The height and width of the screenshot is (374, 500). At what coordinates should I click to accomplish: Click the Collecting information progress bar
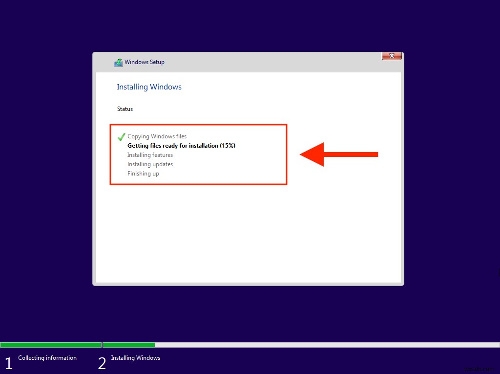tap(51, 344)
